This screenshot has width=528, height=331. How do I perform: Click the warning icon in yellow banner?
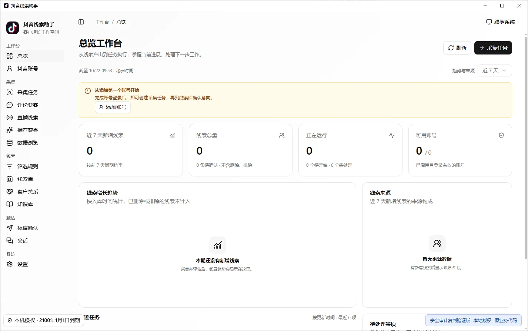click(88, 91)
